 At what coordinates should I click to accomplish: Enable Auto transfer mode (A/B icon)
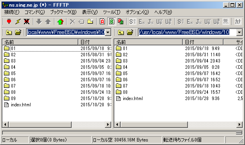click(121, 21)
